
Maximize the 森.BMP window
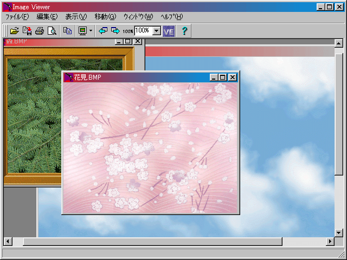coord(128,42)
